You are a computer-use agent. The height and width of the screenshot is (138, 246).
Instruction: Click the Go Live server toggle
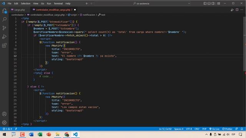point(214,129)
